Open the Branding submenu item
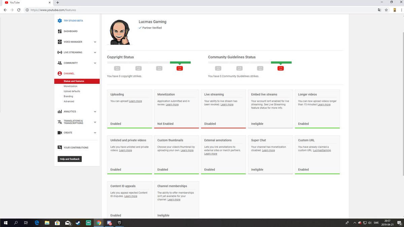 pyautogui.click(x=68, y=96)
